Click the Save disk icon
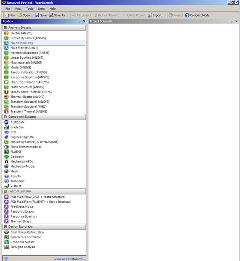The image size is (240, 261). click(x=37, y=15)
